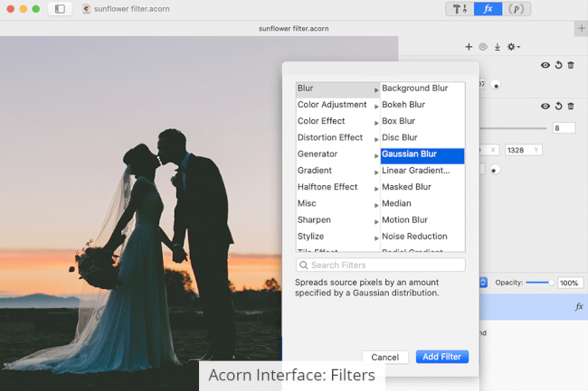This screenshot has width=588, height=391.
Task: Select the fx filters palette button
Action: [x=488, y=9]
